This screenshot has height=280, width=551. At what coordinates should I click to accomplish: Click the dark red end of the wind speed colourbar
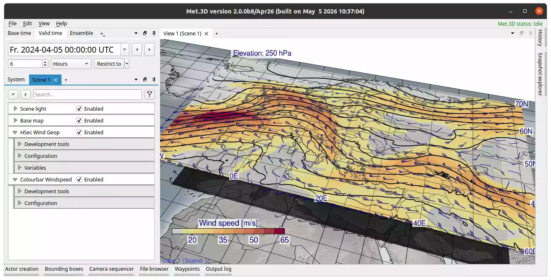(x=279, y=231)
